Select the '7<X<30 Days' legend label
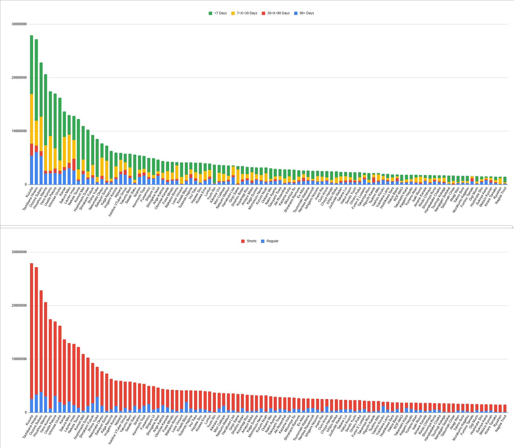The width and height of the screenshot is (514, 448). (247, 13)
